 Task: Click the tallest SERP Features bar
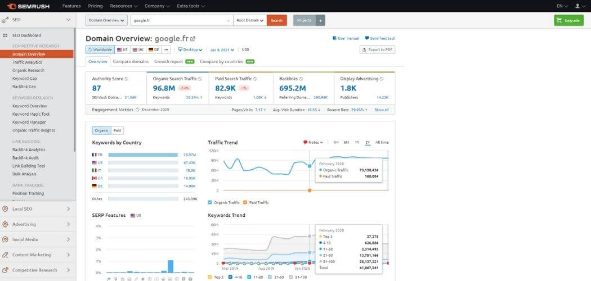171,266
